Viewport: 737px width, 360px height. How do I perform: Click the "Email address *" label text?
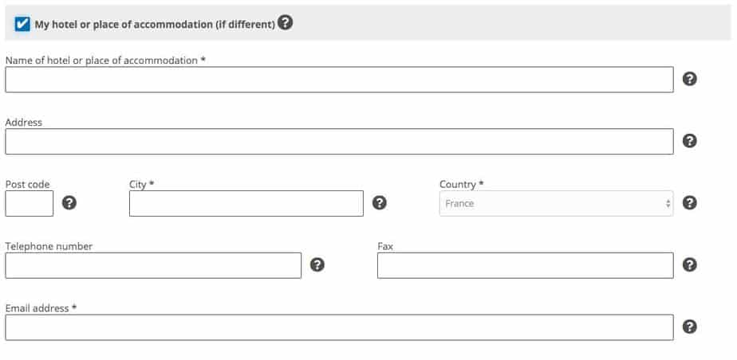tap(41, 308)
